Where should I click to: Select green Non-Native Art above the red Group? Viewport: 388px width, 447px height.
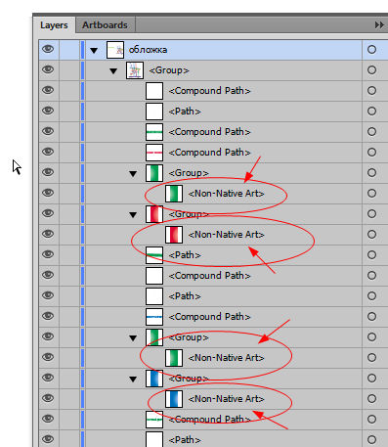226,194
